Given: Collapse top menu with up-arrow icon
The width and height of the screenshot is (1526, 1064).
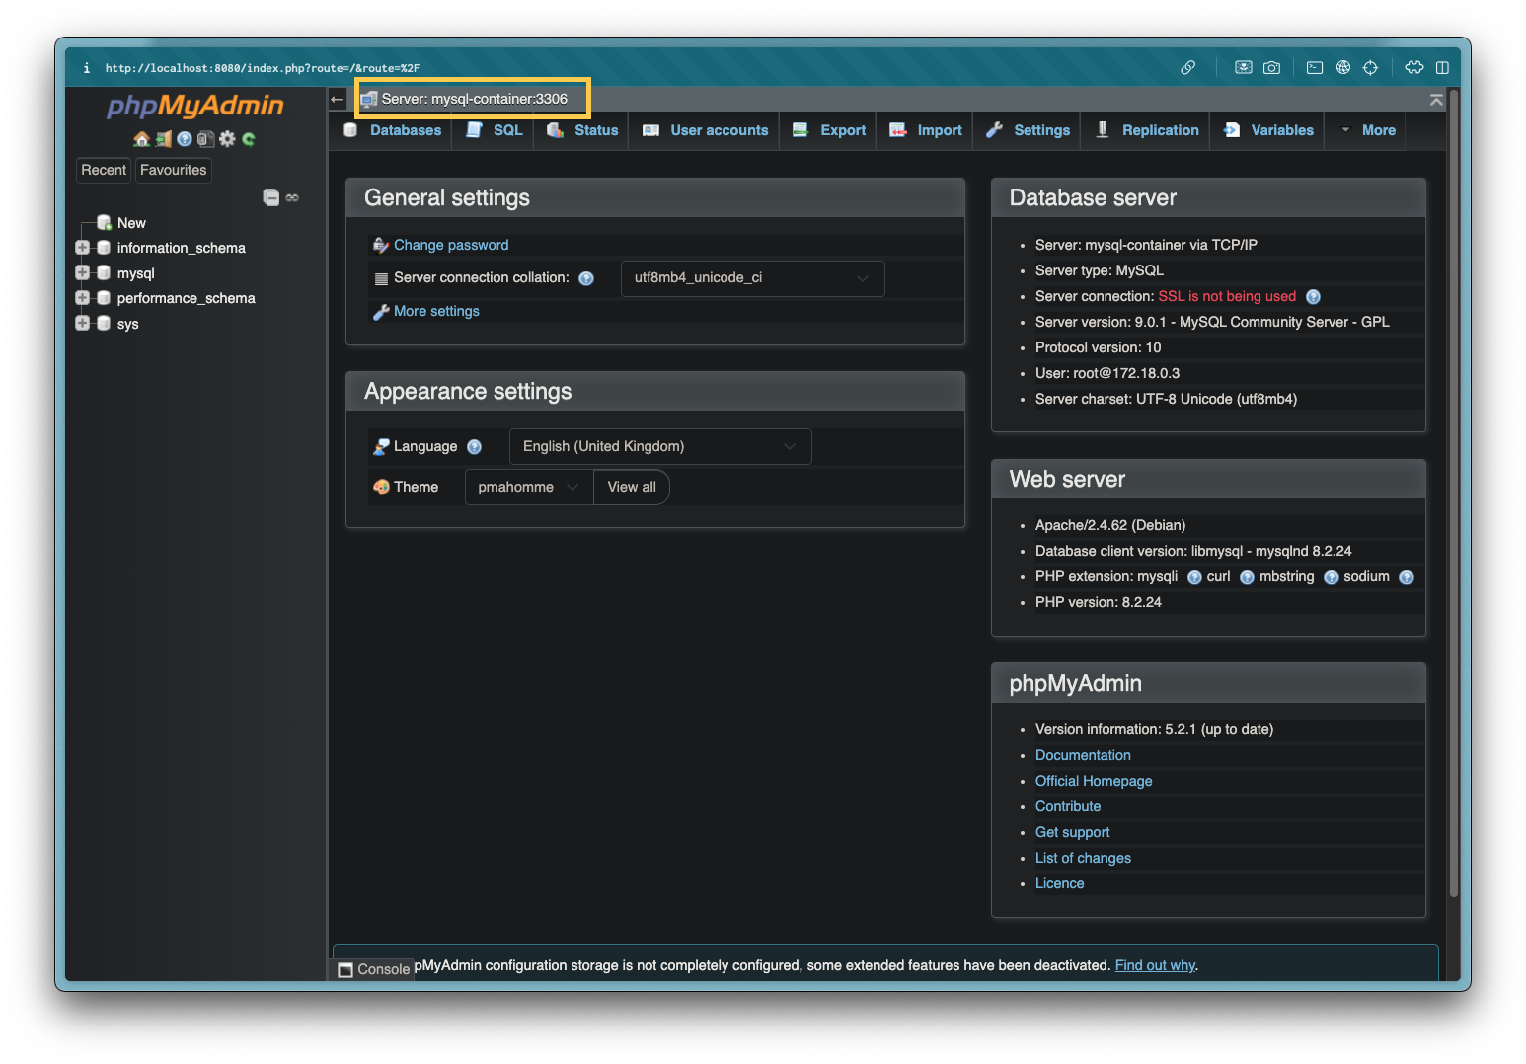Looking at the screenshot, I should coord(1436,100).
